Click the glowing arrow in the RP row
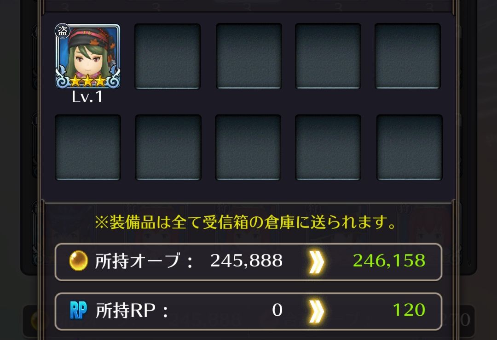 (317, 311)
